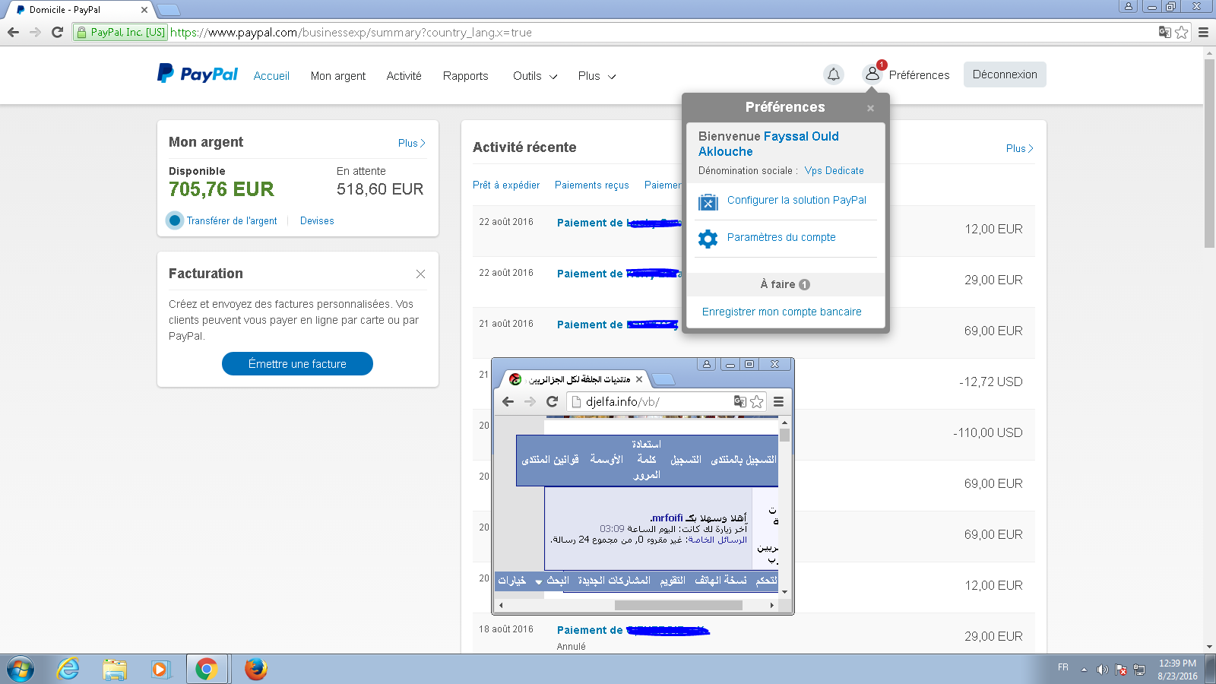Screen dimensions: 1216x684
Task: Reload the PayPal page
Action: pos(57,32)
